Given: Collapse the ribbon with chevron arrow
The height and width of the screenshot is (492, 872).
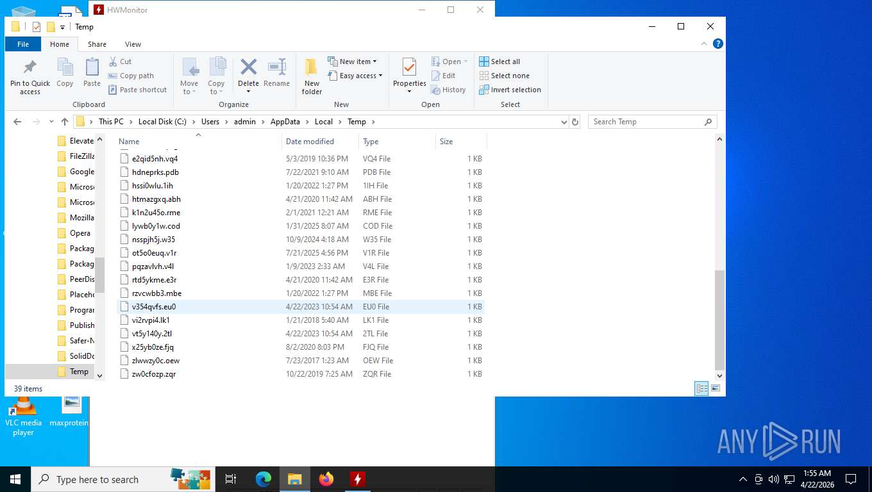Looking at the screenshot, I should (x=705, y=44).
